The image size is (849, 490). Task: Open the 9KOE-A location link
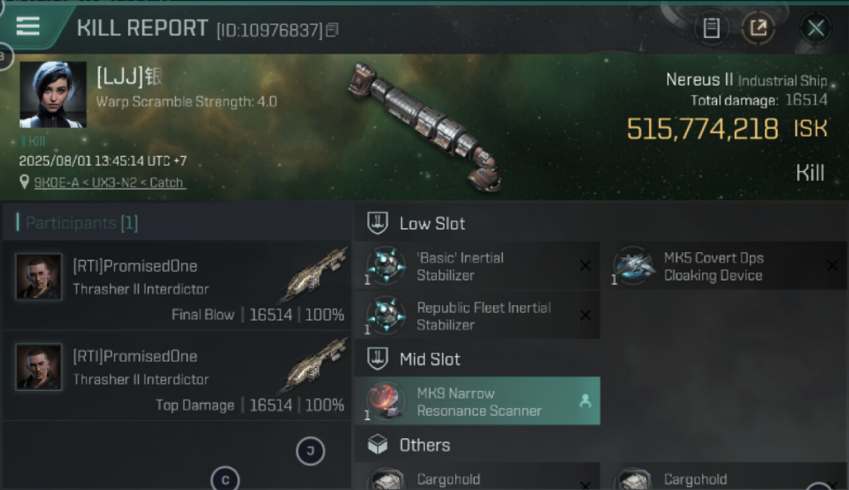110,183
